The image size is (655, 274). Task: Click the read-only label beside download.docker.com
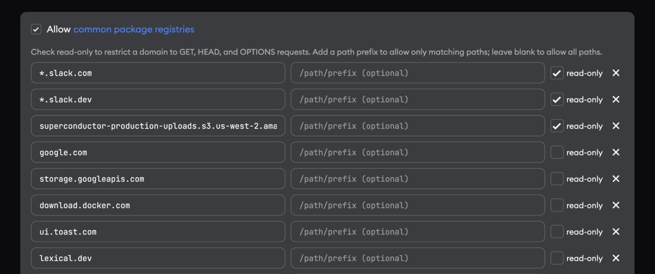585,205
